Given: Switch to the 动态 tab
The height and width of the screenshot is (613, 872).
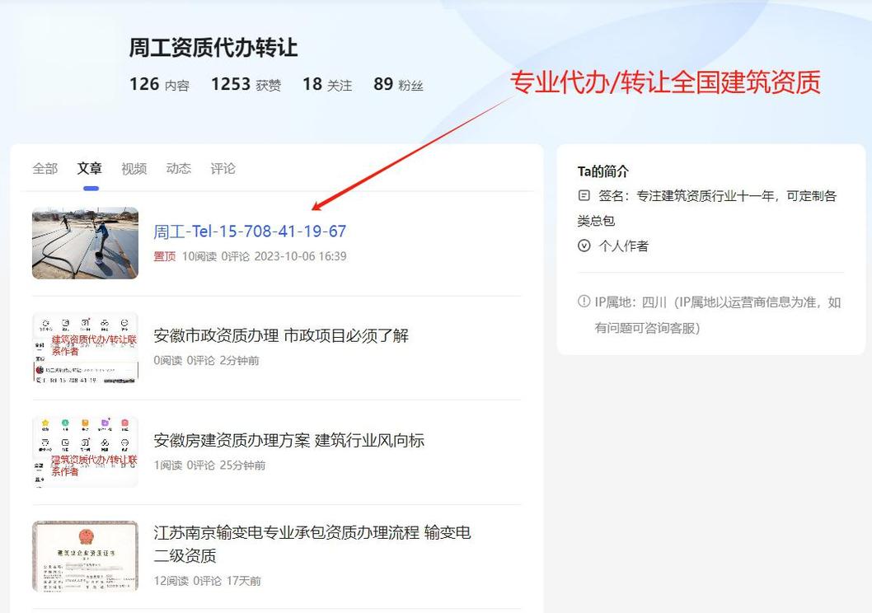Looking at the screenshot, I should tap(179, 168).
